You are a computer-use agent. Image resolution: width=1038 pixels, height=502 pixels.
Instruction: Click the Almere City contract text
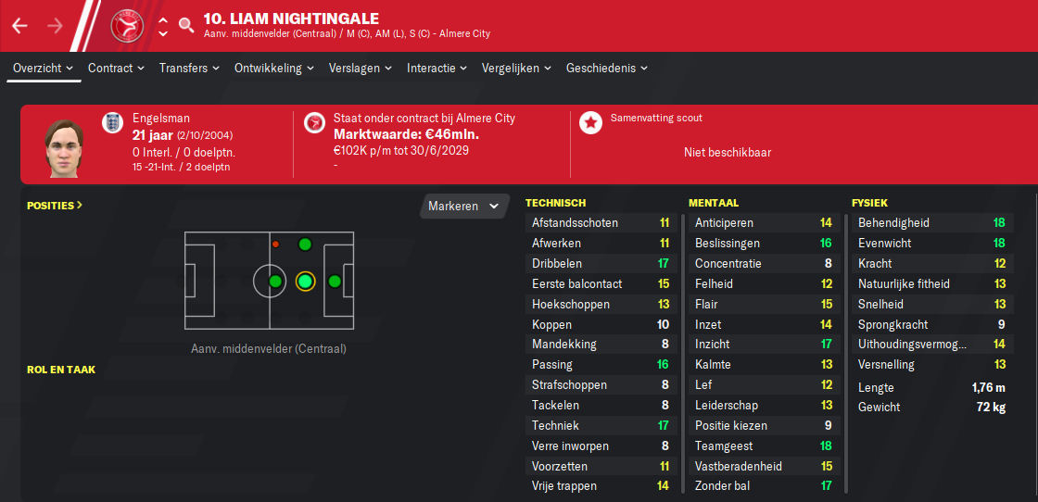tap(424, 119)
